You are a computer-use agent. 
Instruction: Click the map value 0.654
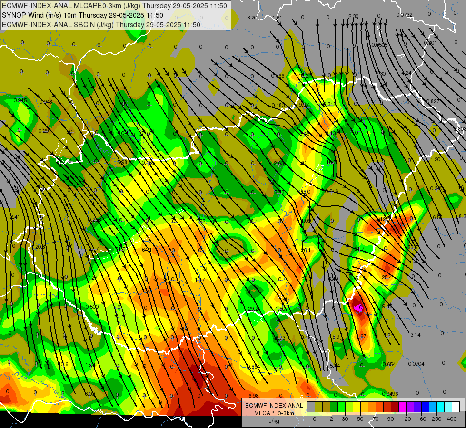click(x=389, y=364)
